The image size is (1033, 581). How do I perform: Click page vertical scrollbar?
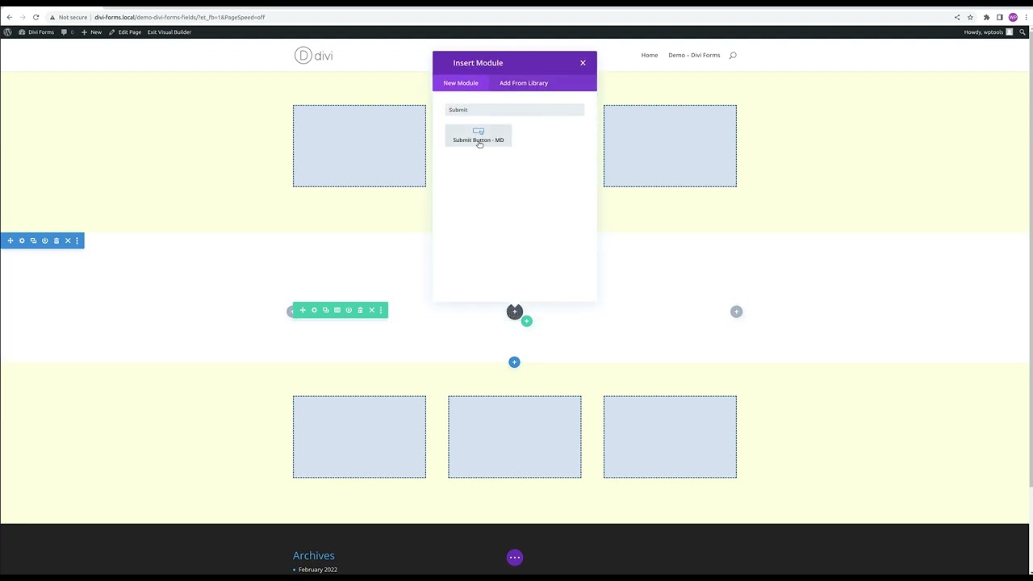1031,262
